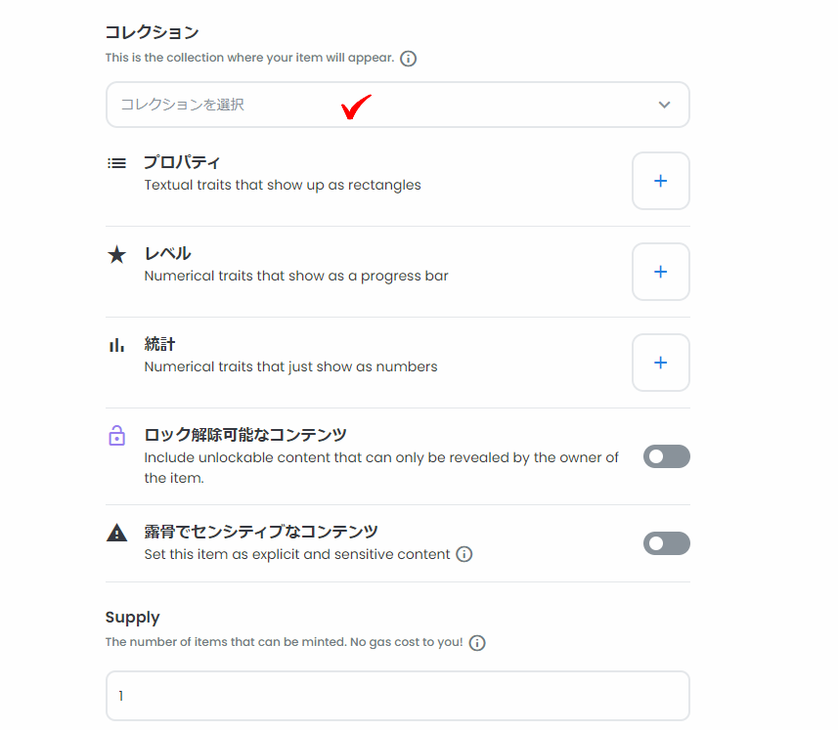Click the プロパティ heading text
This screenshot has width=838, height=730.
pyautogui.click(x=182, y=162)
